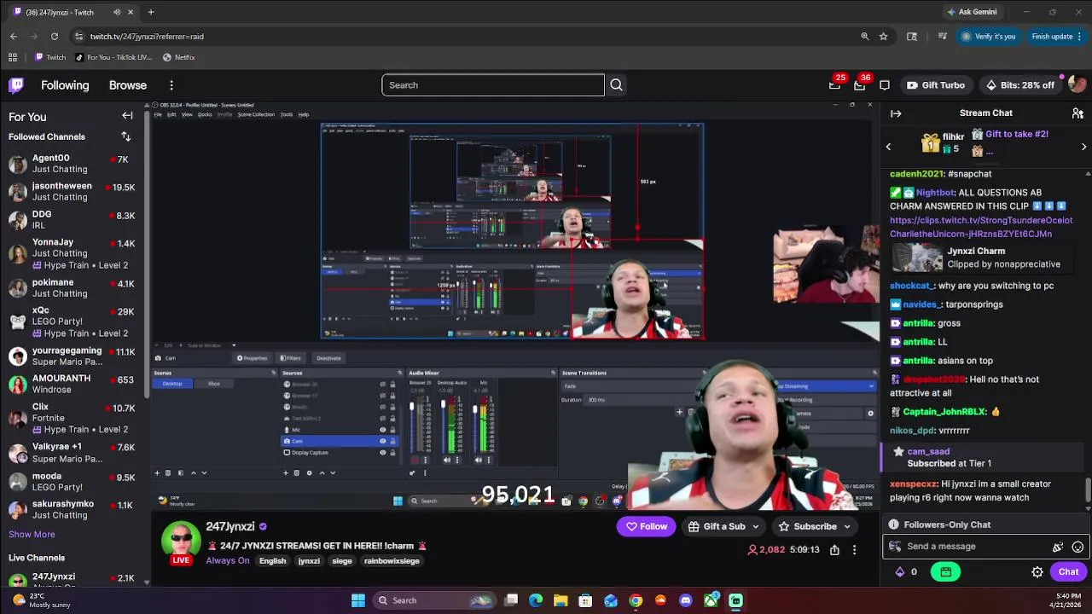Open File Explorer in the taskbar
This screenshot has height=614, width=1092.
click(561, 600)
